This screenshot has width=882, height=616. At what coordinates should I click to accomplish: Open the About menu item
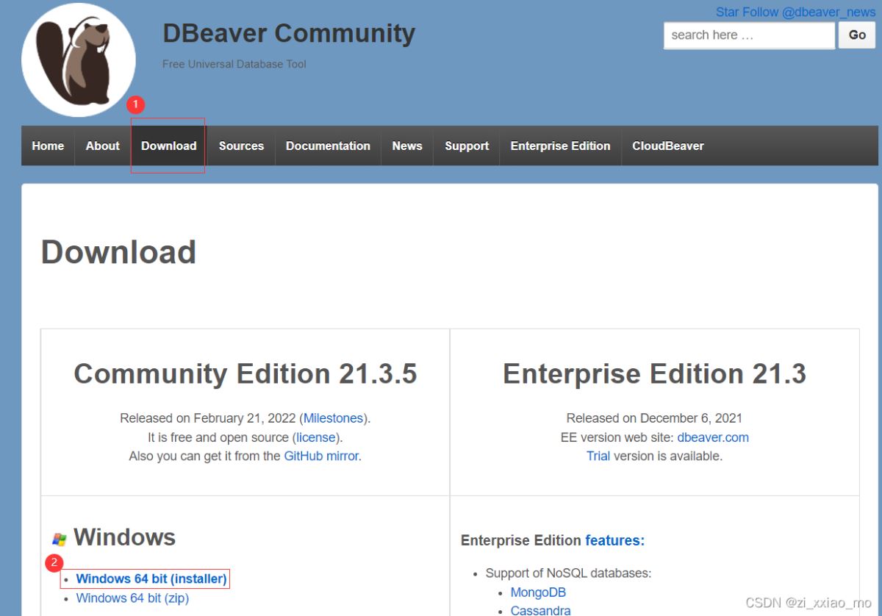(x=103, y=146)
